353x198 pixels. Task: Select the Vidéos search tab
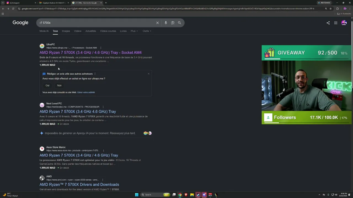77,31
